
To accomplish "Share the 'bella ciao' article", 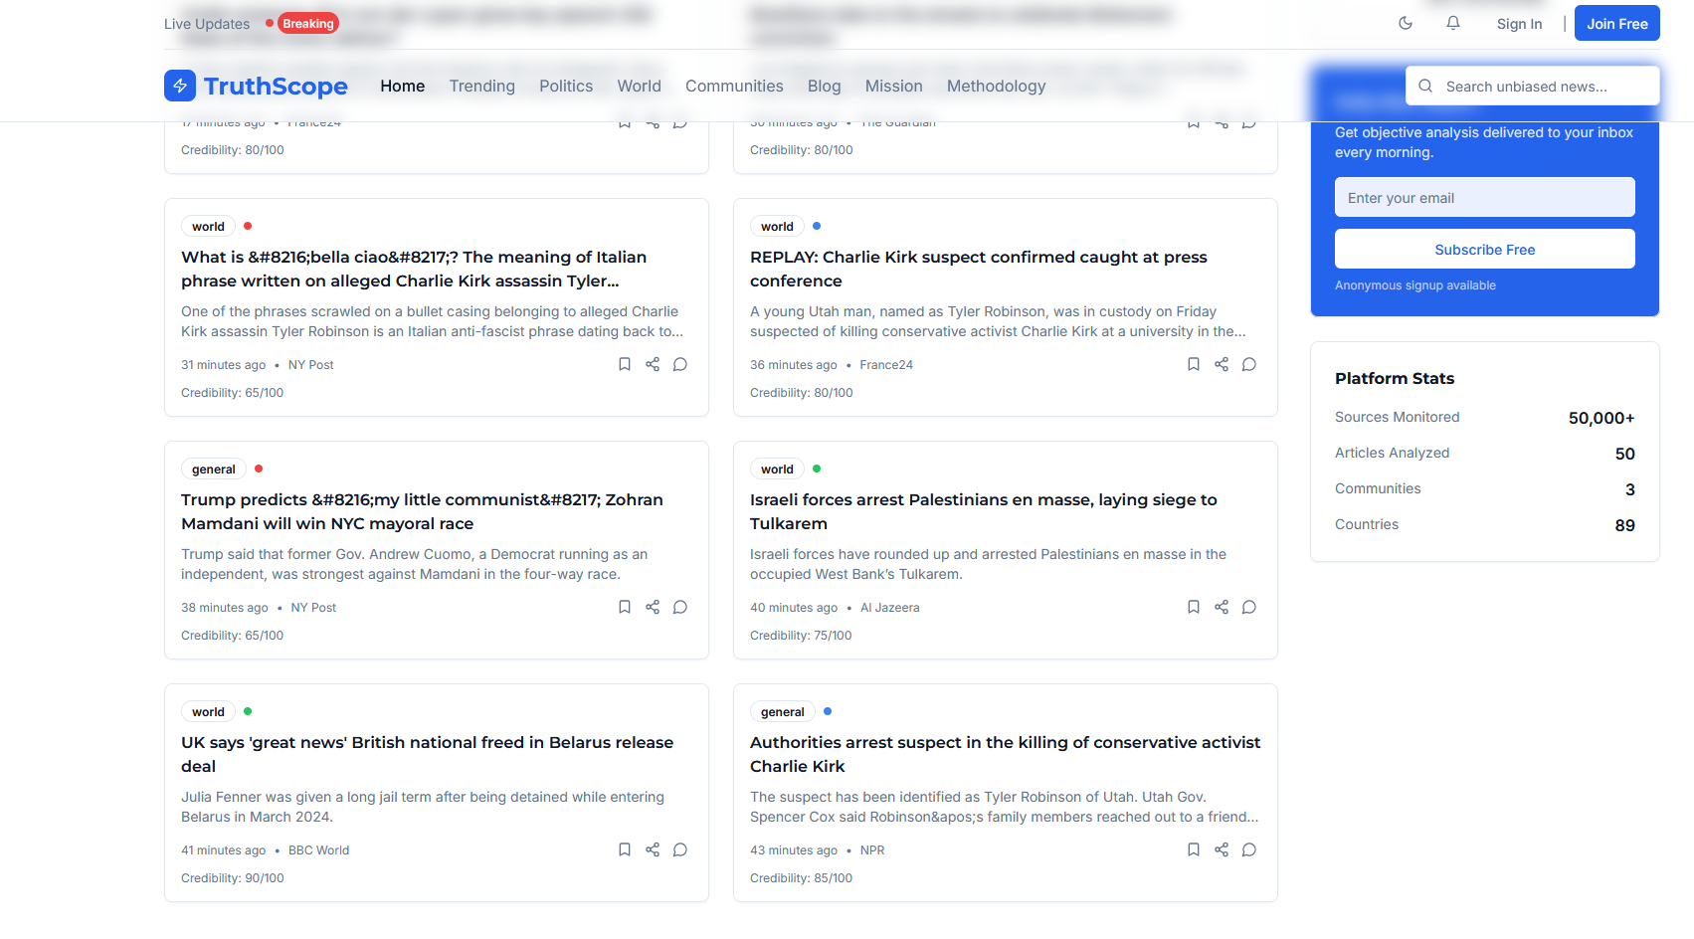I will [653, 364].
